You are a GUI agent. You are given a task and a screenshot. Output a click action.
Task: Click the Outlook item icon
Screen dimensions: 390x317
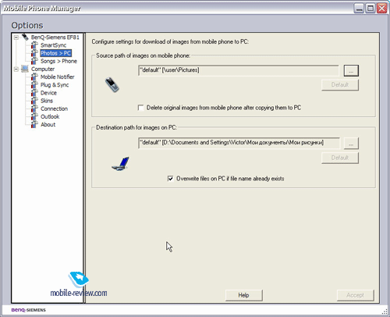point(34,116)
